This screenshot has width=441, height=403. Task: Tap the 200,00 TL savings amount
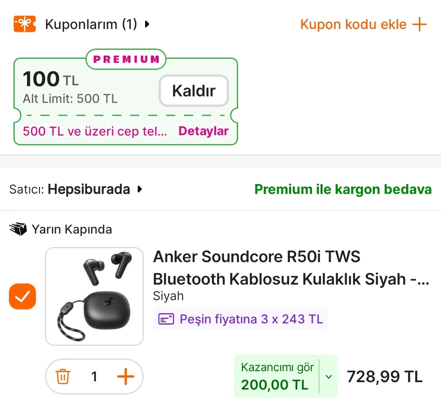click(x=274, y=385)
